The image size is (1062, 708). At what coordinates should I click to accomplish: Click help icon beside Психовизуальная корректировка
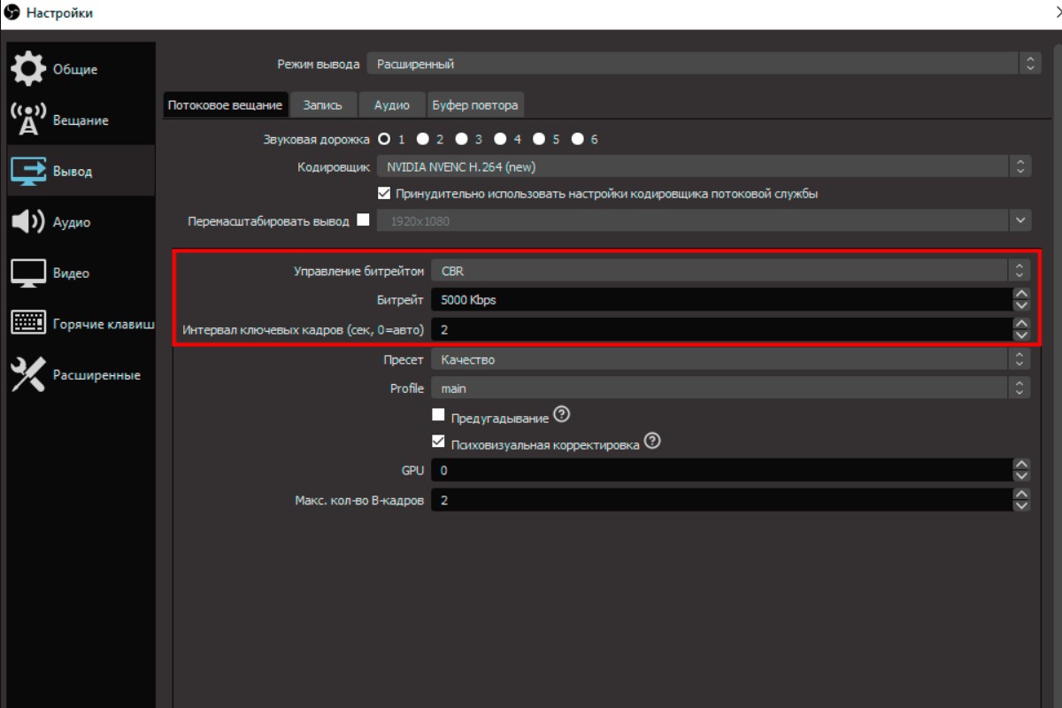click(652, 441)
